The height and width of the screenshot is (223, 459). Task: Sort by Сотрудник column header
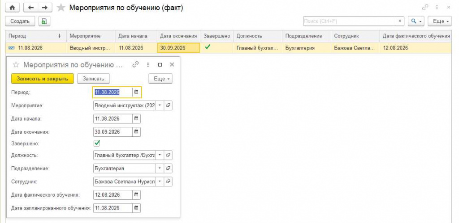[355, 36]
